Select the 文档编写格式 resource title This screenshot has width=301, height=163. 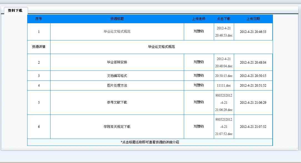[x=117, y=76]
